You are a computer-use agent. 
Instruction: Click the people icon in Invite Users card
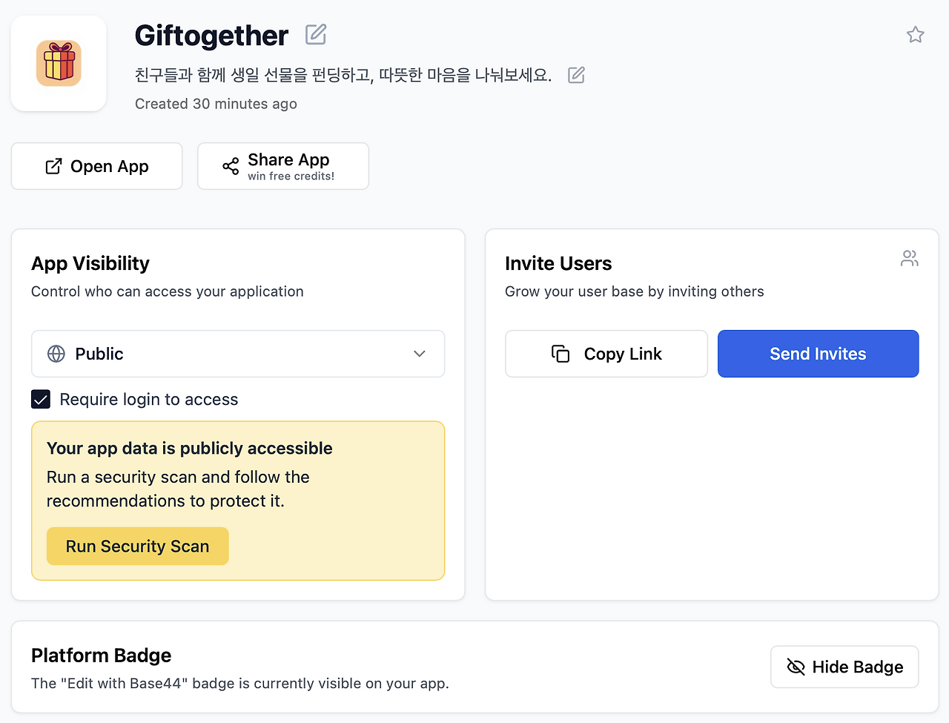(909, 258)
